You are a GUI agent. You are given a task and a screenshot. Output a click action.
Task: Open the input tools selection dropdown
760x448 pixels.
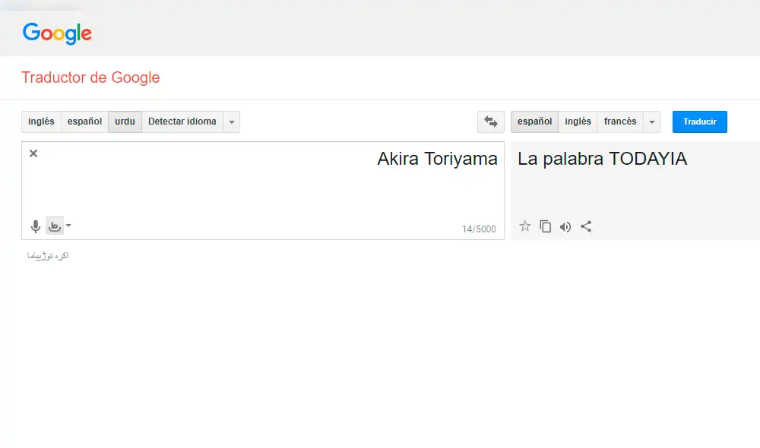point(68,226)
